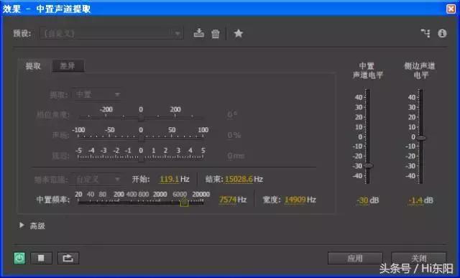
Task: Click the 关闭 close button
Action: [x=418, y=259]
